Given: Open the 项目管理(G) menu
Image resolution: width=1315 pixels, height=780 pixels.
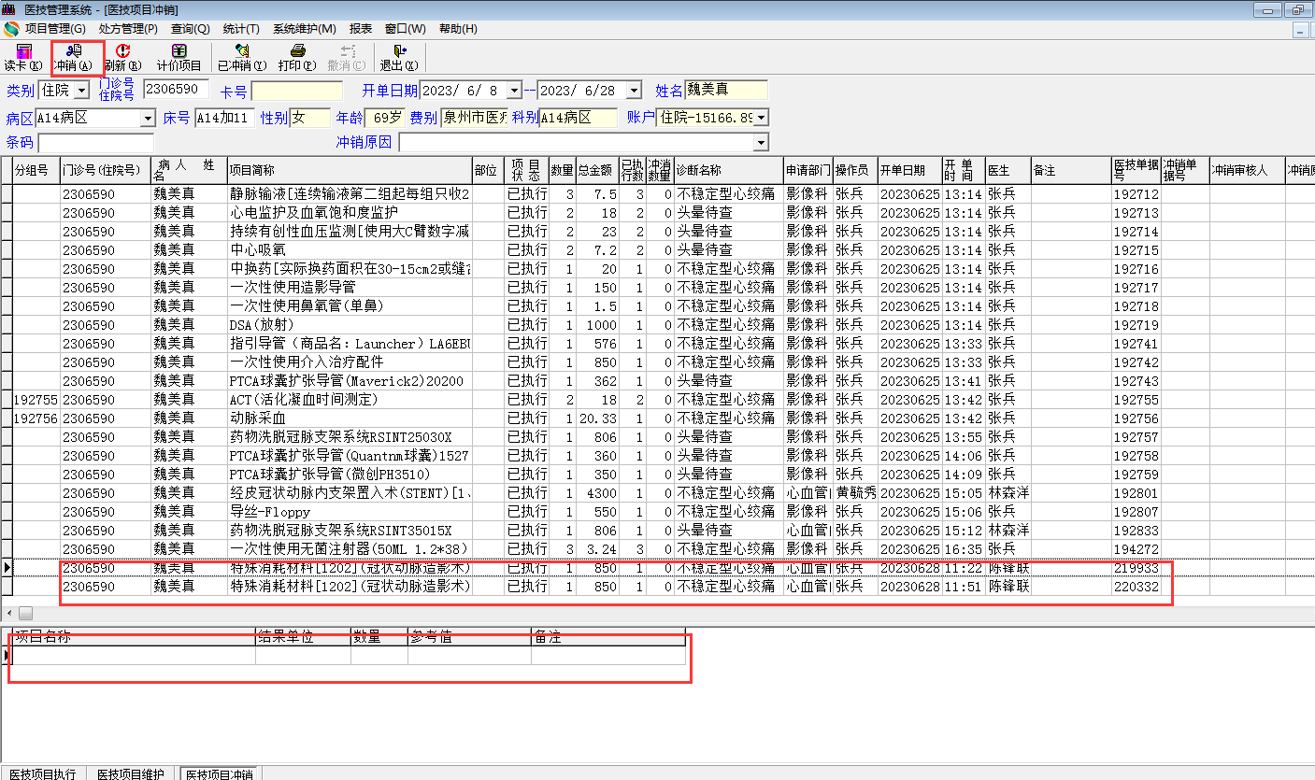Looking at the screenshot, I should 55,29.
